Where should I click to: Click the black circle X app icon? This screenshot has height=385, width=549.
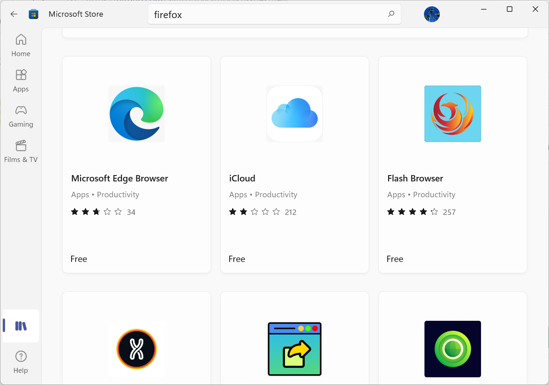coord(136,349)
